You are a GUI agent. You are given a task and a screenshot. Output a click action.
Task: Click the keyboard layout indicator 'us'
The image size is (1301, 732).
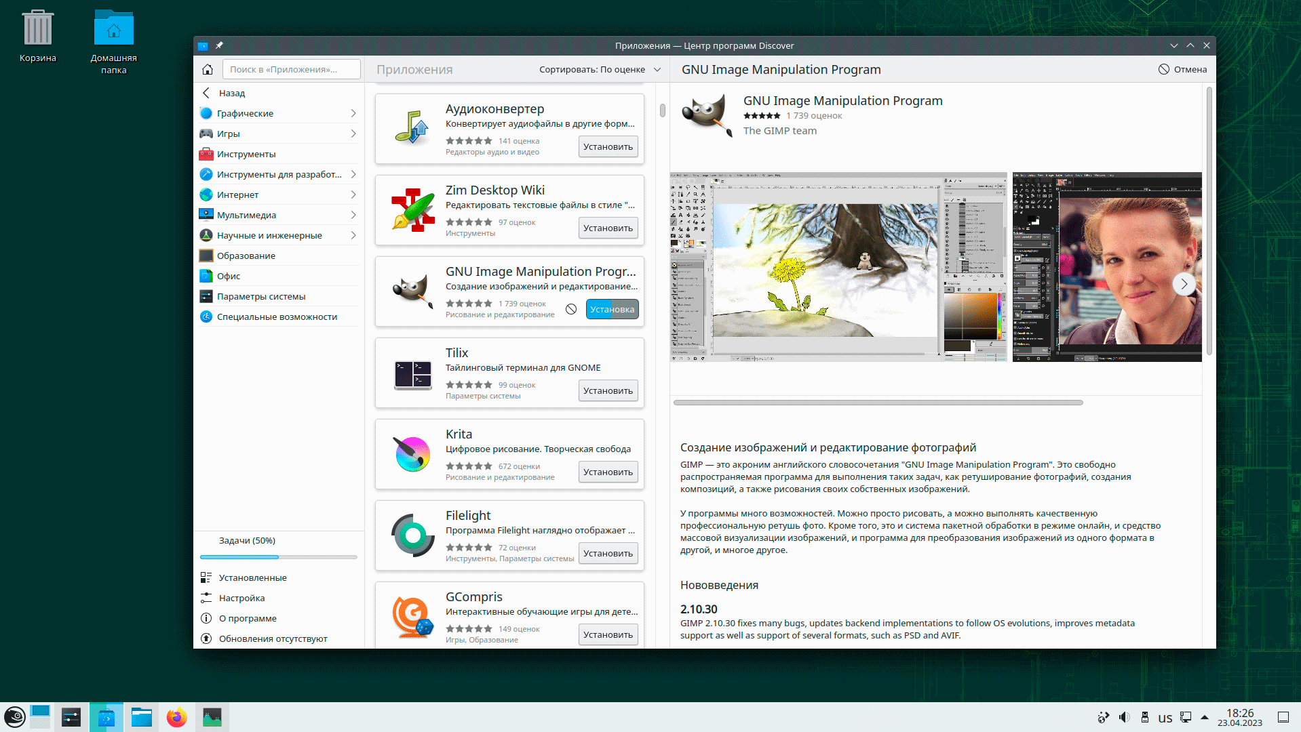coord(1165,718)
